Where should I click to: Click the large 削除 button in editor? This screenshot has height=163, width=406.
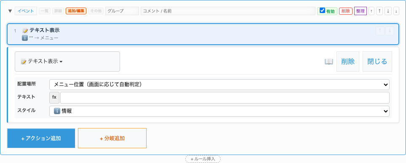(x=348, y=61)
